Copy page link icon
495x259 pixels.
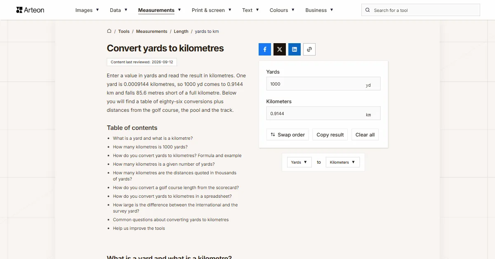(x=309, y=49)
